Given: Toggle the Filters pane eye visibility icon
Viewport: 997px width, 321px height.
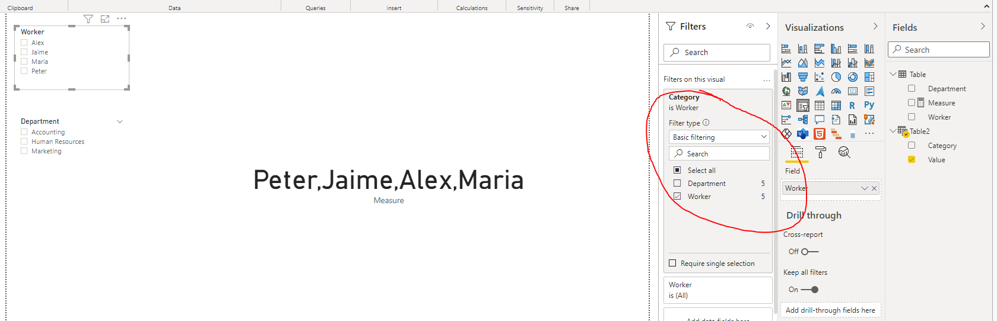Looking at the screenshot, I should pos(750,26).
